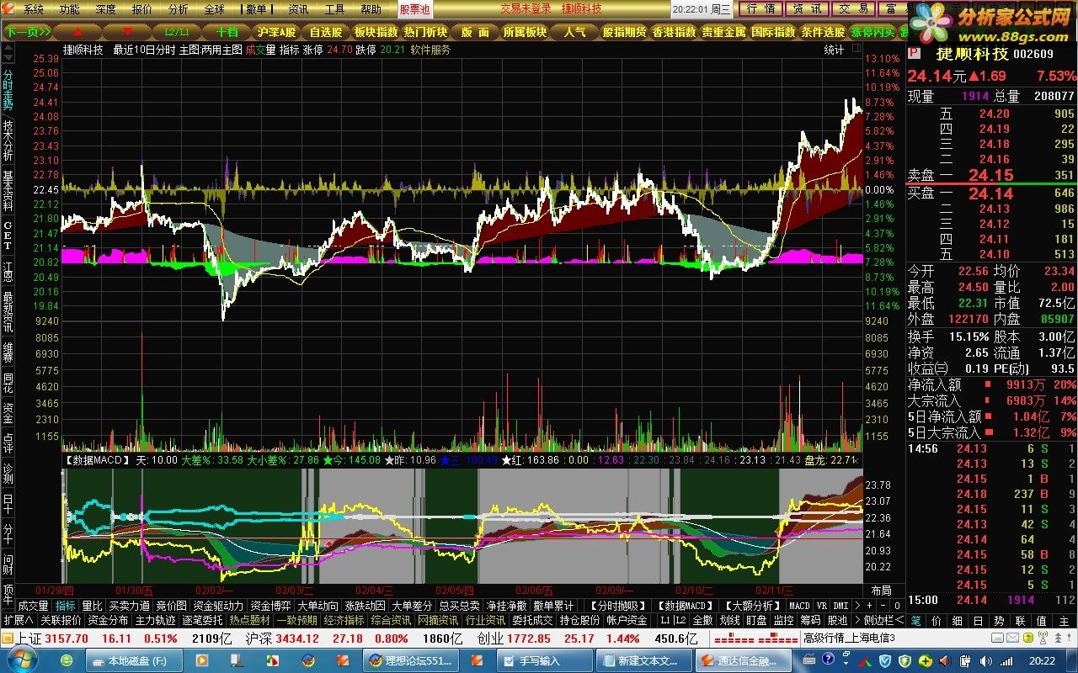This screenshot has height=673, width=1078.
Task: Select the 【数据MACD】 indicator tab
Action: tap(686, 605)
